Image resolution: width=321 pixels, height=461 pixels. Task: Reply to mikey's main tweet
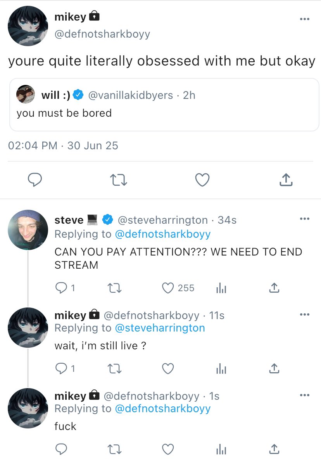35,180
